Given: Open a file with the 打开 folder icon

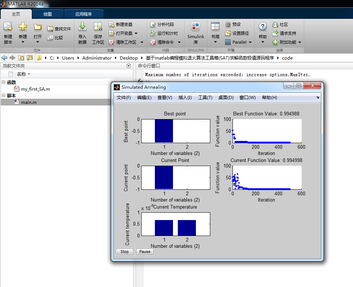Looking at the screenshot, I should pyautogui.click(x=38, y=27).
